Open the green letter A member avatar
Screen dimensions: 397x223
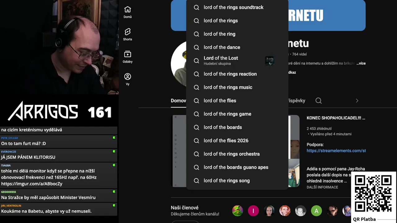316,211
